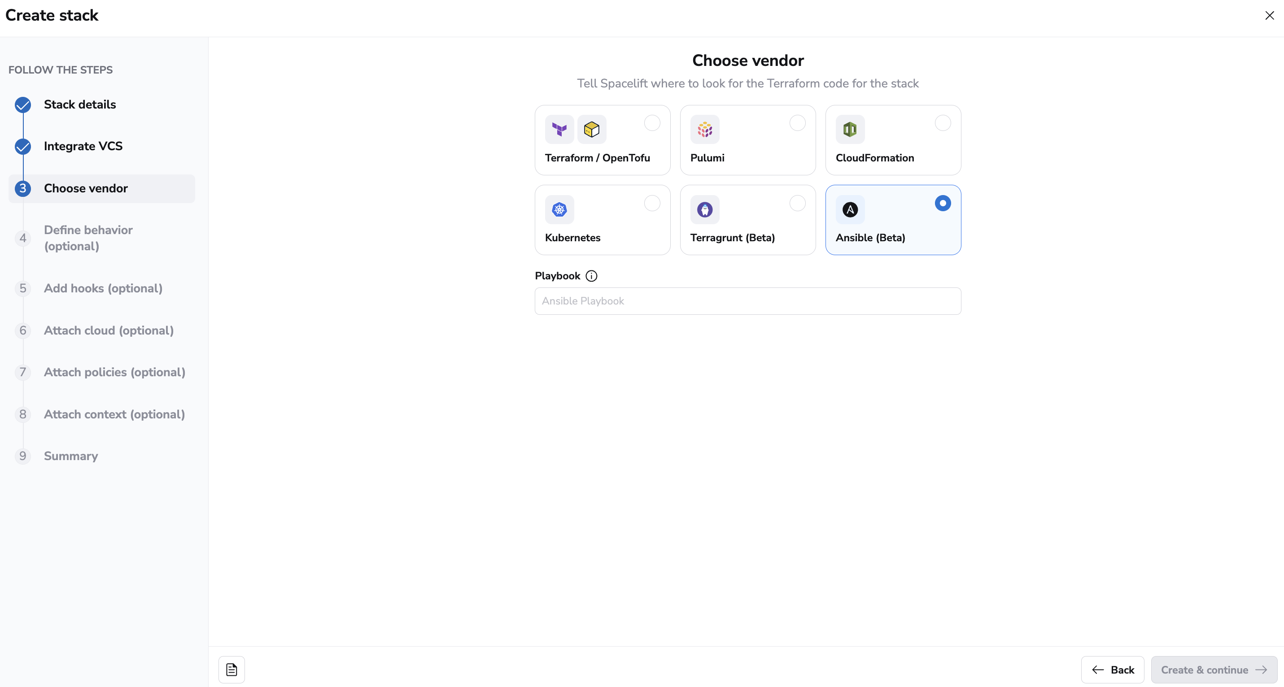1284x687 pixels.
Task: Click the Back button
Action: pyautogui.click(x=1113, y=670)
